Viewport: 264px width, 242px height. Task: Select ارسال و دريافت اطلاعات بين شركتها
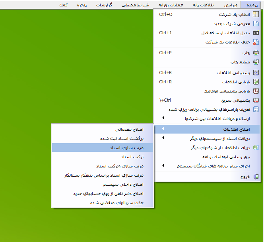click(207, 118)
